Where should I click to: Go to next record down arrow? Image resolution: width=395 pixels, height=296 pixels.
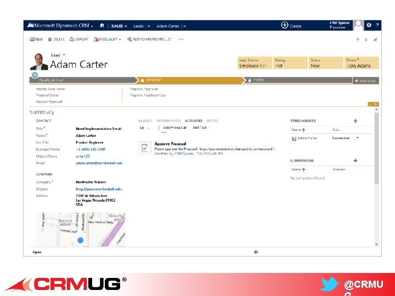(x=366, y=39)
